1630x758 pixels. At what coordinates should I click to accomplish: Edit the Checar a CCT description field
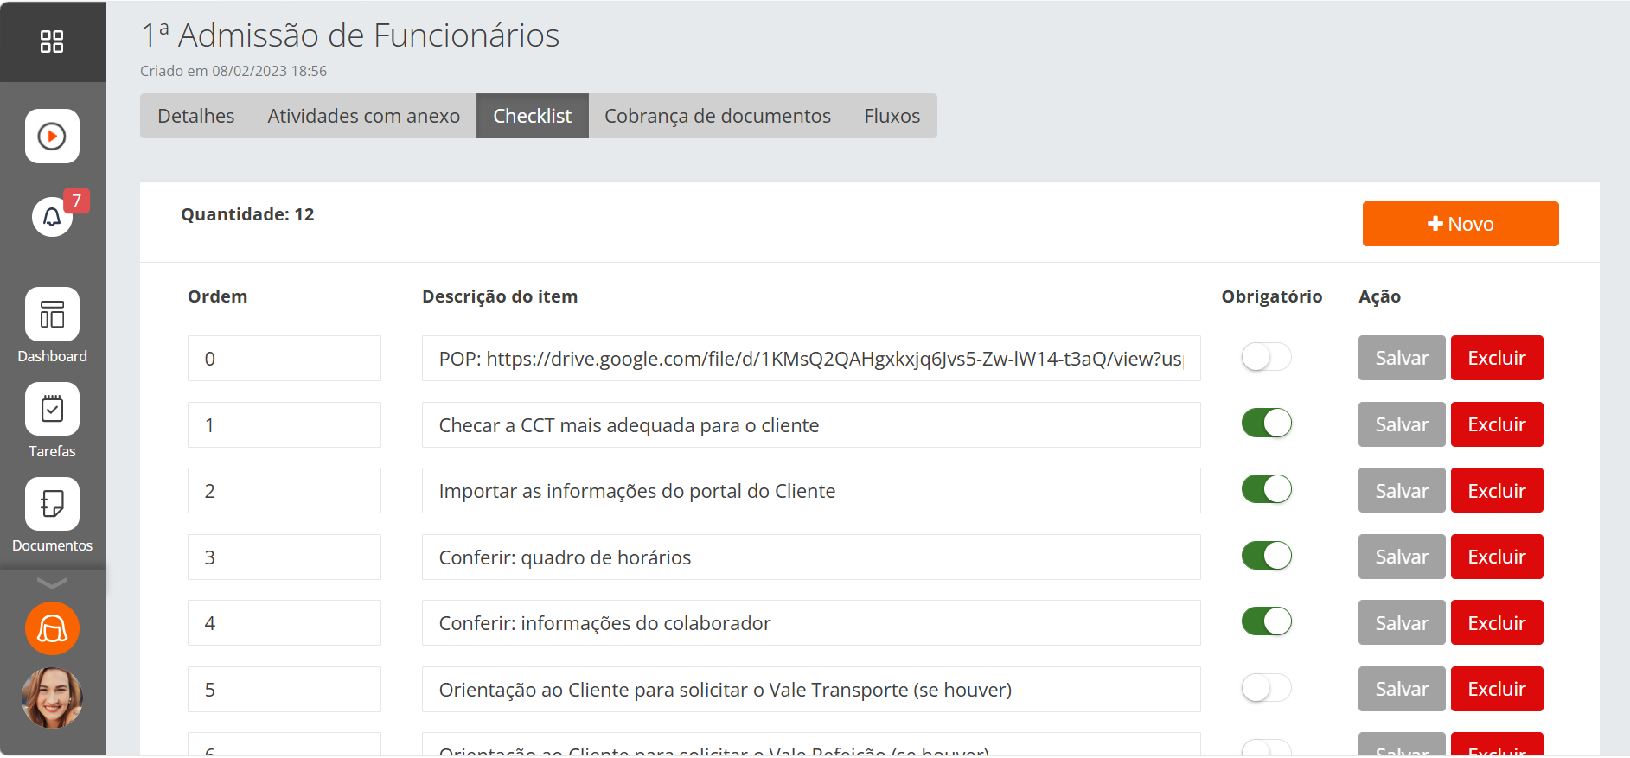point(811,424)
